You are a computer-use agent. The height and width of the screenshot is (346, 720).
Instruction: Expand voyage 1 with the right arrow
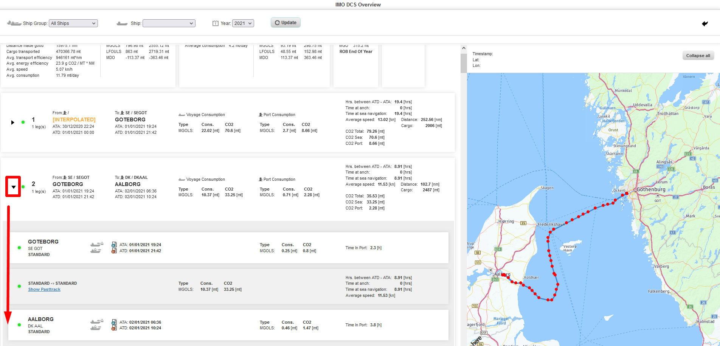pos(12,123)
